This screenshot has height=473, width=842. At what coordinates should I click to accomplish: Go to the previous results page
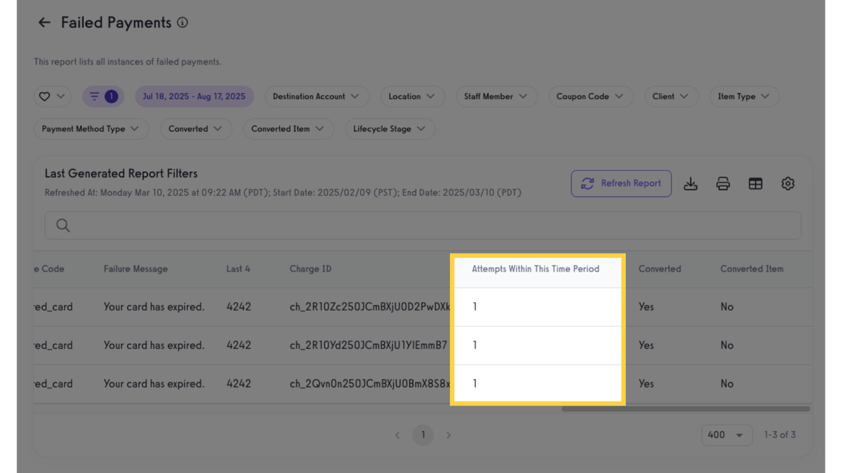398,435
